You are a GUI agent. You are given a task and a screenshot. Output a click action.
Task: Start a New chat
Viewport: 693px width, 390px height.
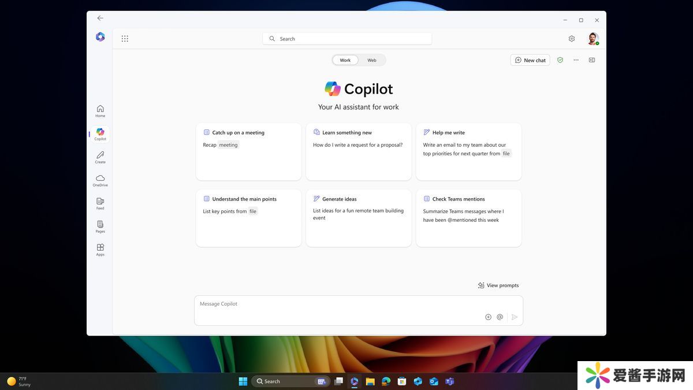click(530, 60)
